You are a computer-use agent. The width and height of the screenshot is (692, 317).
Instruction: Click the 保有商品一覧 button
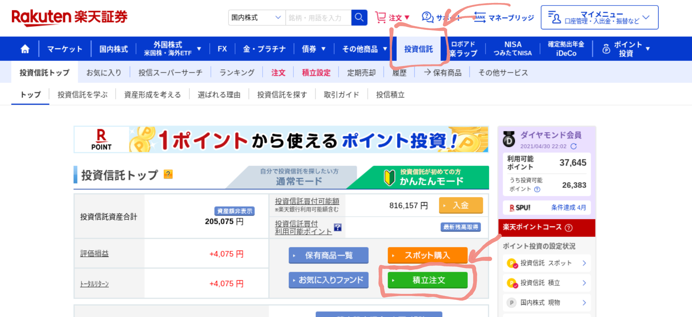[x=329, y=255]
